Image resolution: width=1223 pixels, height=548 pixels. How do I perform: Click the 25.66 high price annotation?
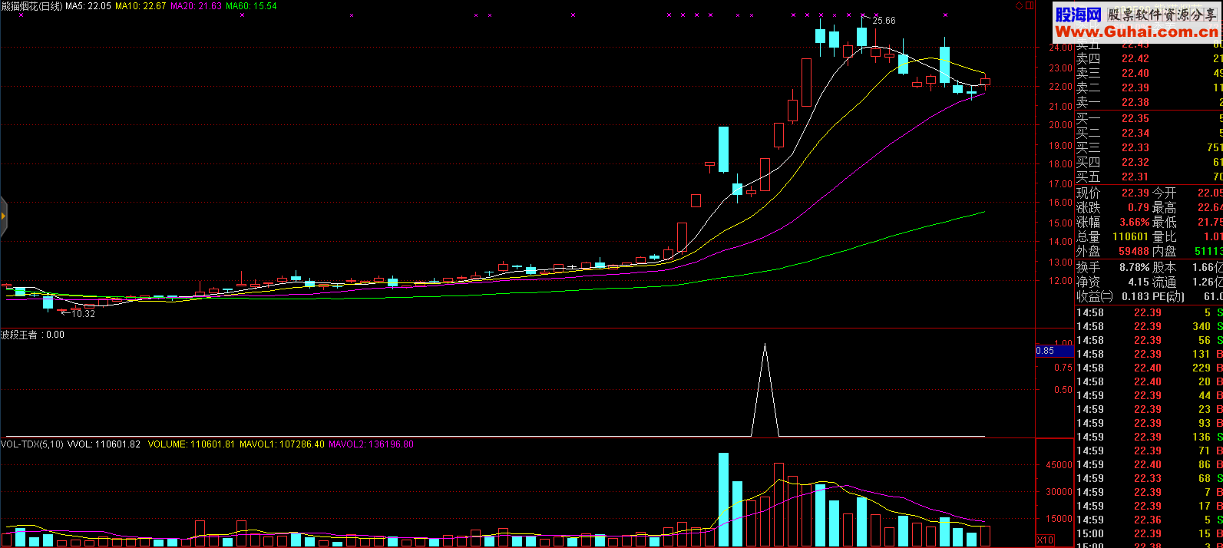pos(884,21)
